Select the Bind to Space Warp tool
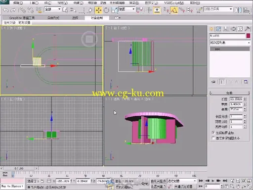Image resolution: width=253 pixels, height=190 pixels. point(39,10)
